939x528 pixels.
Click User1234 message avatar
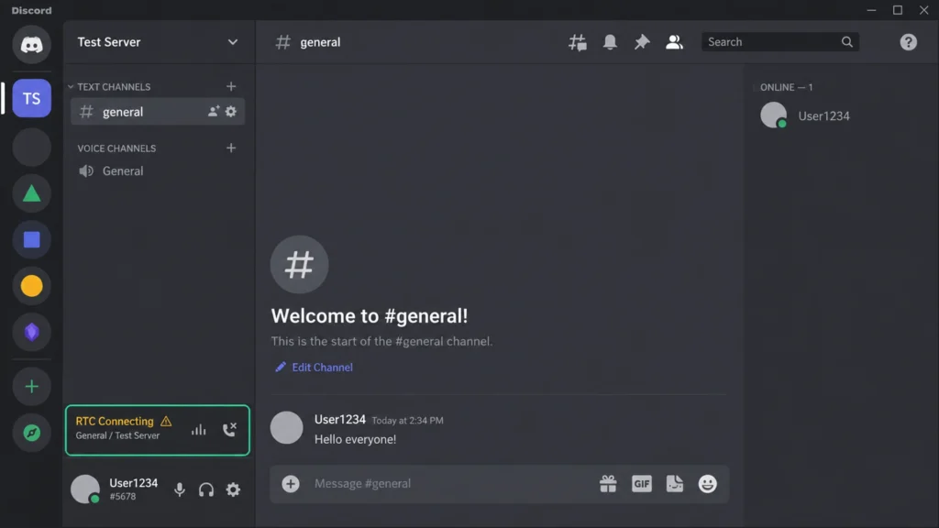tap(287, 427)
